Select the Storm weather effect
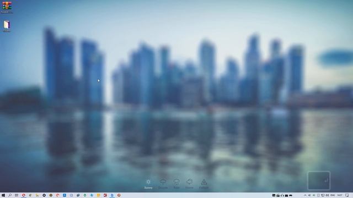Viewport: 353px width, 198px height. [x=189, y=184]
